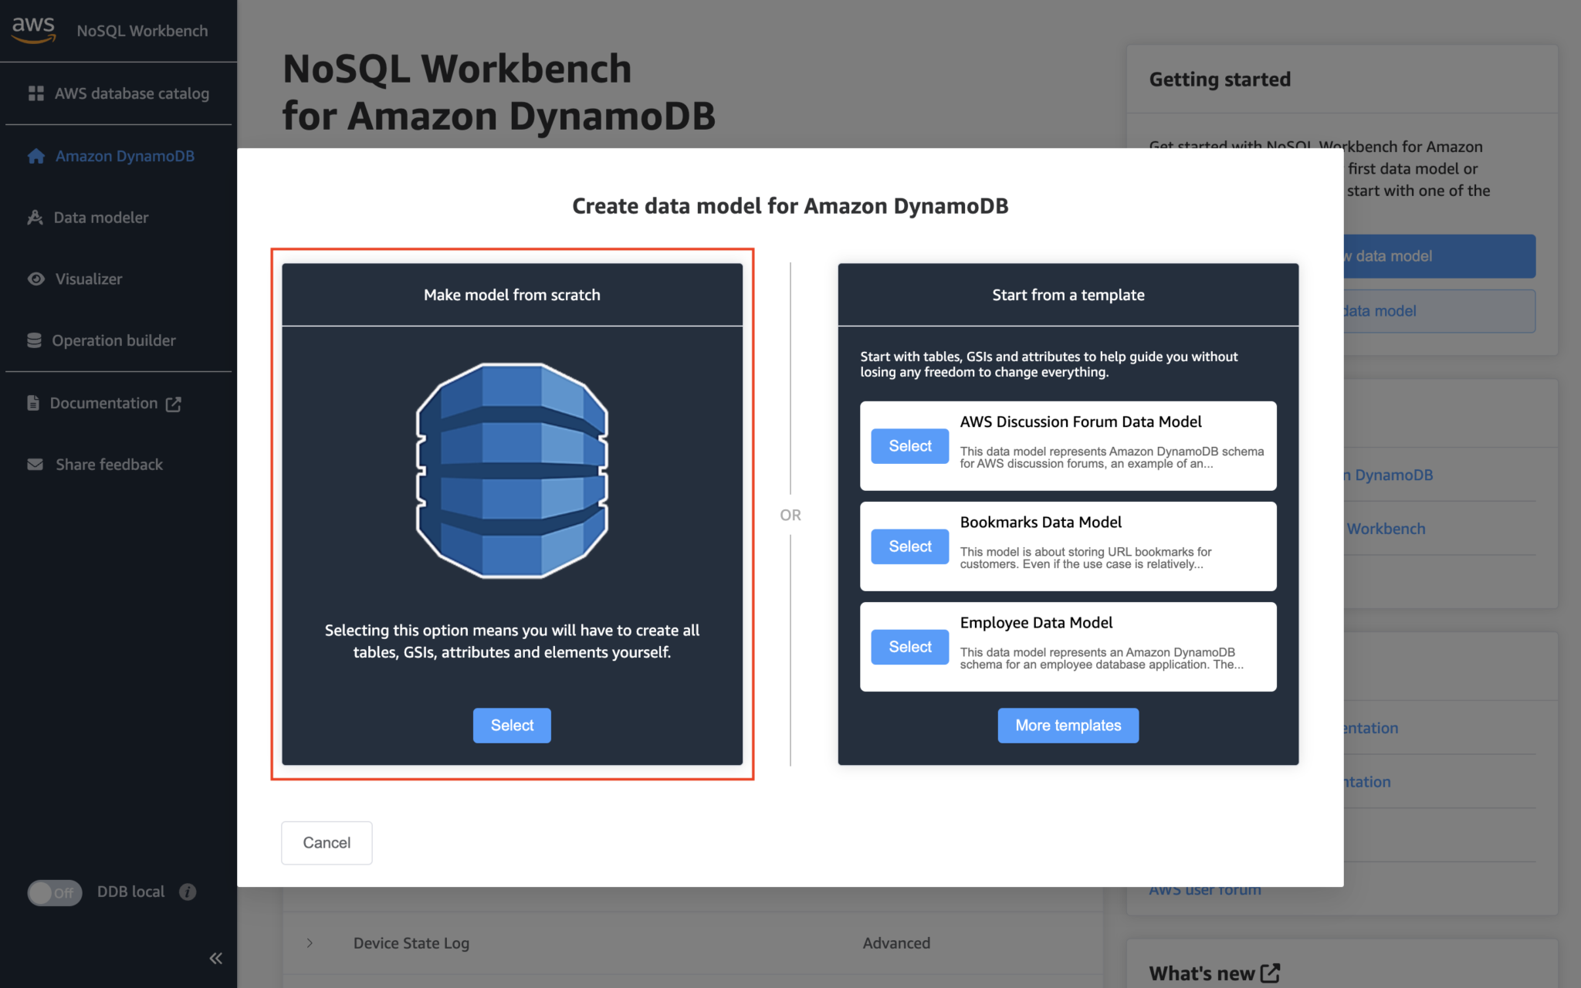This screenshot has width=1581, height=988.
Task: Select the AWS Discussion Forum Data Model
Action: [909, 445]
